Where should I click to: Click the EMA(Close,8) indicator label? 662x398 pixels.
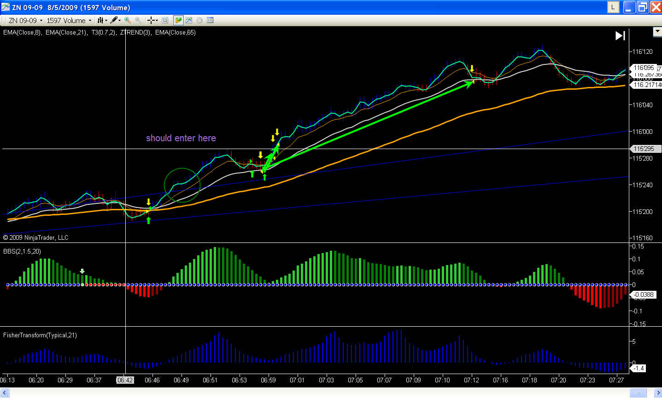22,33
